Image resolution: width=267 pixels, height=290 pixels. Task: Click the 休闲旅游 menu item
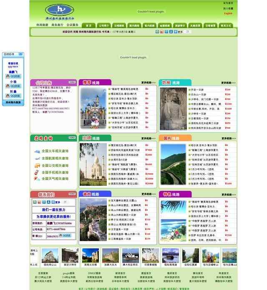tap(42, 25)
